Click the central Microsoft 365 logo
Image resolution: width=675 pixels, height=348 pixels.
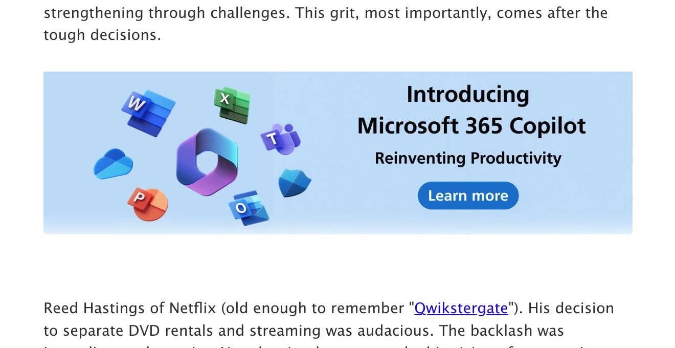pyautogui.click(x=207, y=161)
